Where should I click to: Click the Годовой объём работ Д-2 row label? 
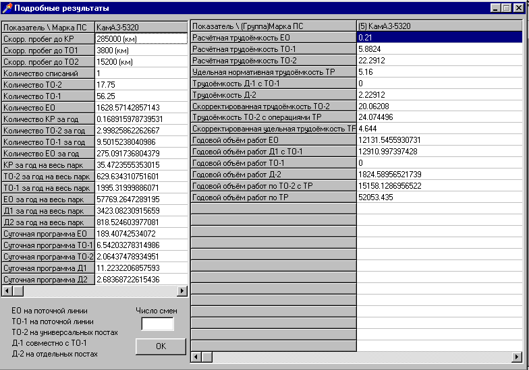(x=274, y=175)
